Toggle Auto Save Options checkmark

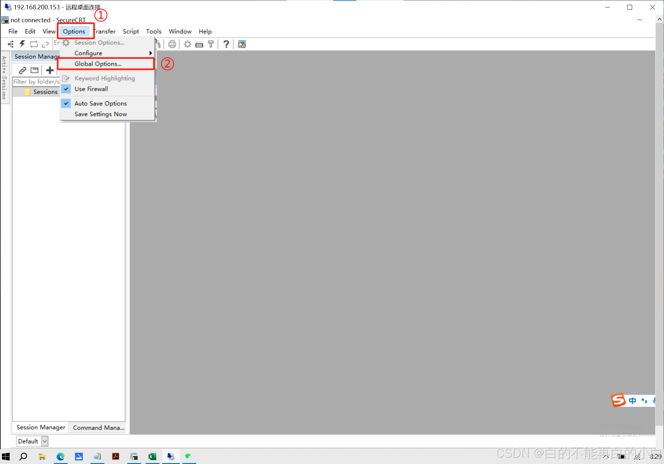[101, 103]
